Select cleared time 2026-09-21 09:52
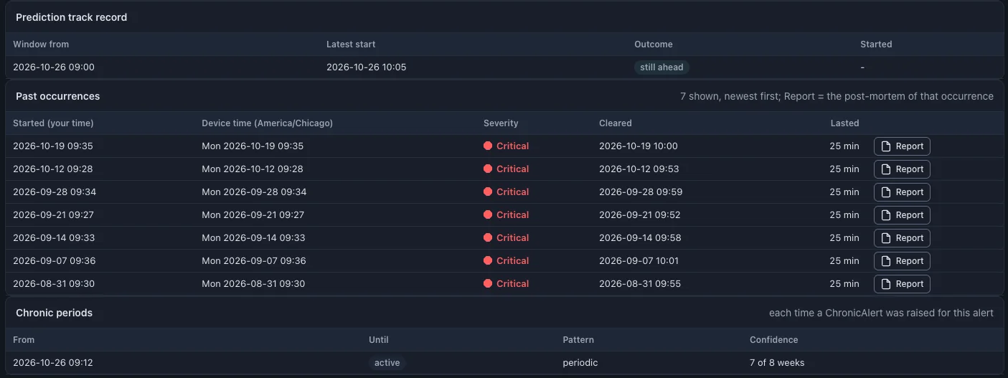Image resolution: width=1008 pixels, height=378 pixels. [x=640, y=215]
